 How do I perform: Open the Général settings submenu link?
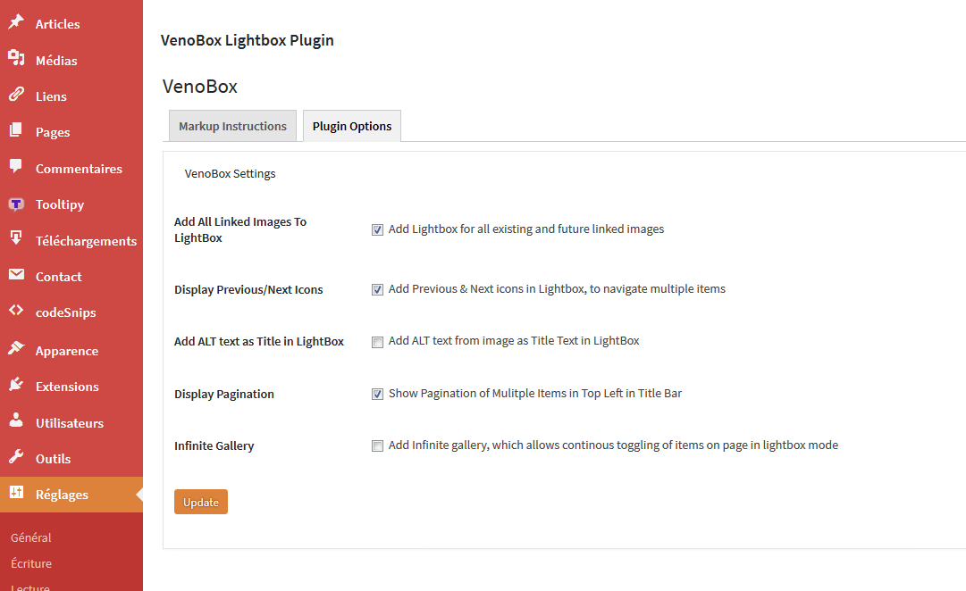tap(30, 537)
